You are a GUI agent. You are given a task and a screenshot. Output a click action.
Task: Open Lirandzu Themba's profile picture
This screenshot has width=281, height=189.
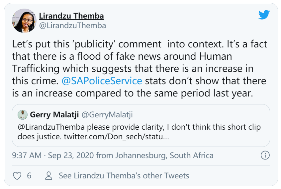click(x=24, y=21)
